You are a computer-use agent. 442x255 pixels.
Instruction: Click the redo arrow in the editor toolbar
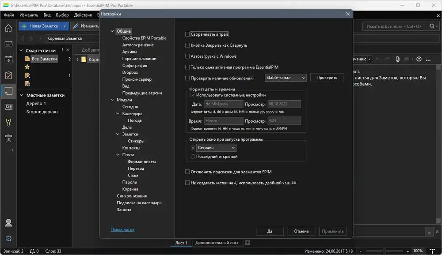387,59
